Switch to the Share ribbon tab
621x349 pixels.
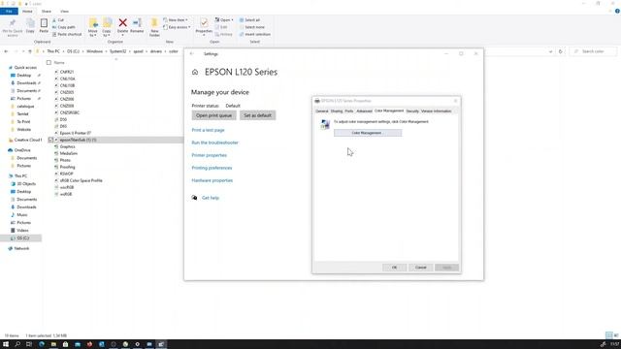click(x=47, y=11)
